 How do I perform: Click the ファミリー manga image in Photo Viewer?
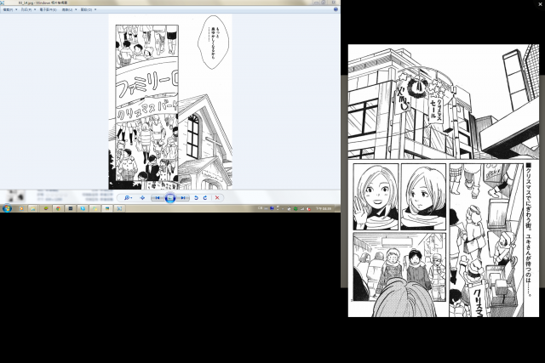pyautogui.click(x=170, y=102)
